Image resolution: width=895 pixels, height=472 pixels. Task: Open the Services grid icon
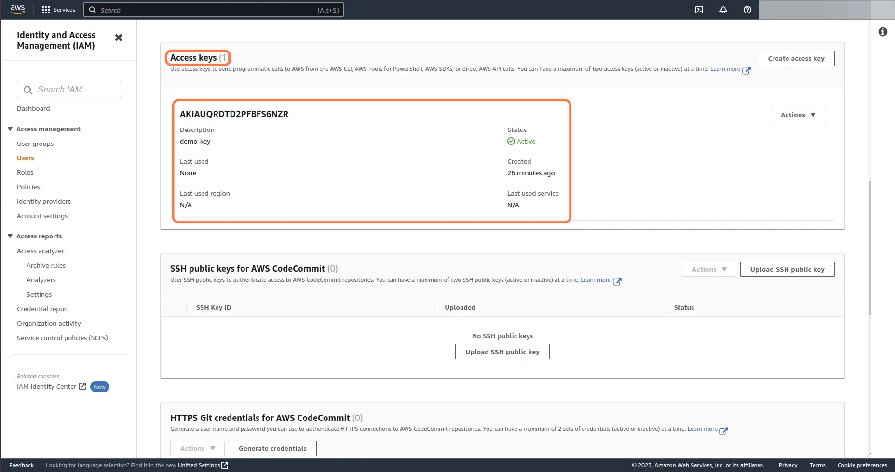click(x=46, y=9)
